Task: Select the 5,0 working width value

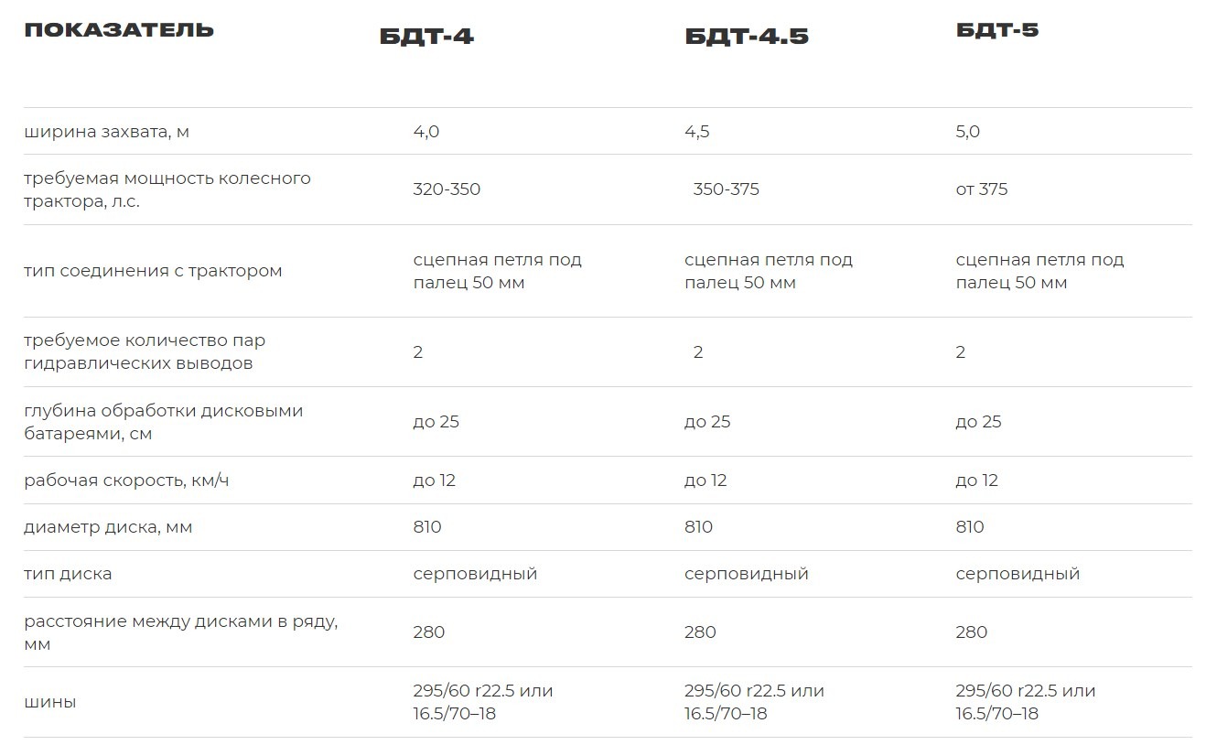Action: click(x=968, y=132)
